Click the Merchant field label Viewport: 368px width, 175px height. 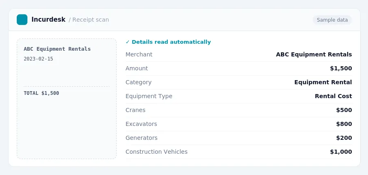click(x=139, y=54)
